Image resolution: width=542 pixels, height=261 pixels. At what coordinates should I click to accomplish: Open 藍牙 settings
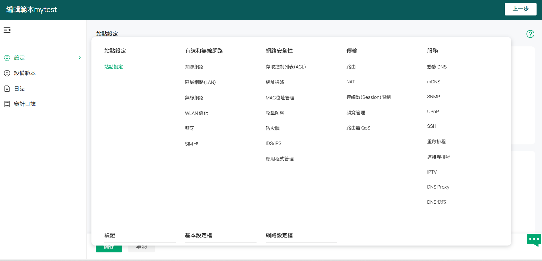(x=190, y=128)
